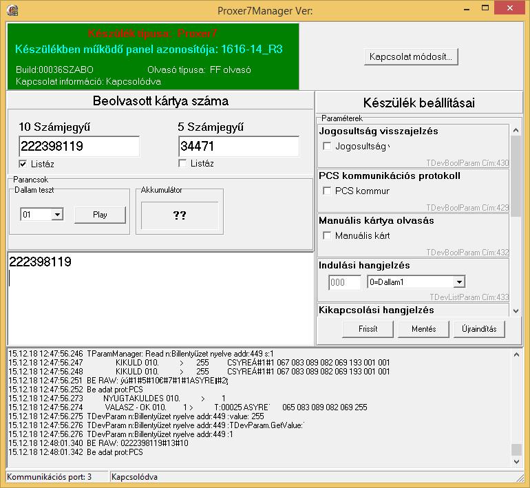Minimize the Proxer7Manager window
This screenshot has width=530, height=488.
pyautogui.click(x=467, y=8)
